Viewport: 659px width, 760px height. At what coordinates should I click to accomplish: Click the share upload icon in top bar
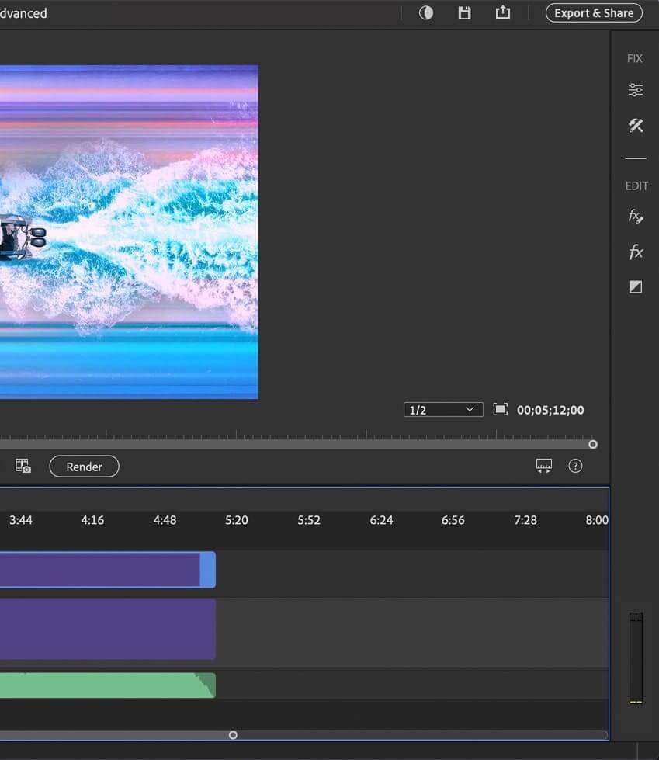click(x=503, y=12)
